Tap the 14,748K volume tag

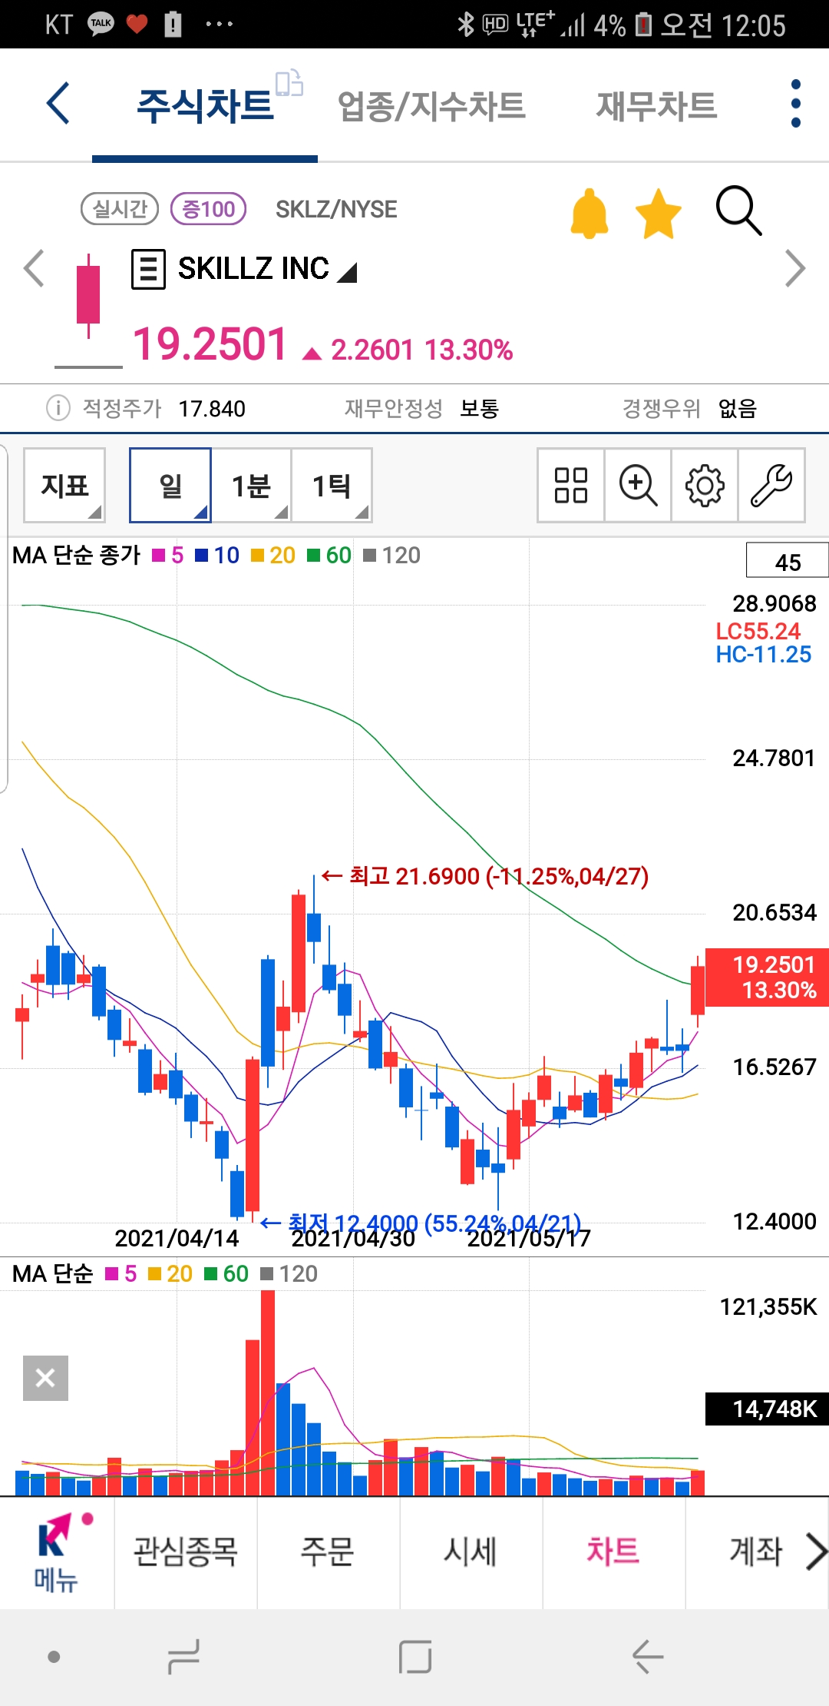[767, 1409]
